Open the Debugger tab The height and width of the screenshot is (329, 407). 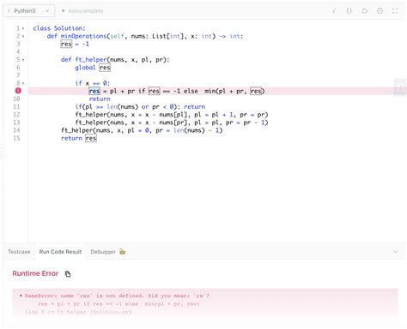coord(103,252)
